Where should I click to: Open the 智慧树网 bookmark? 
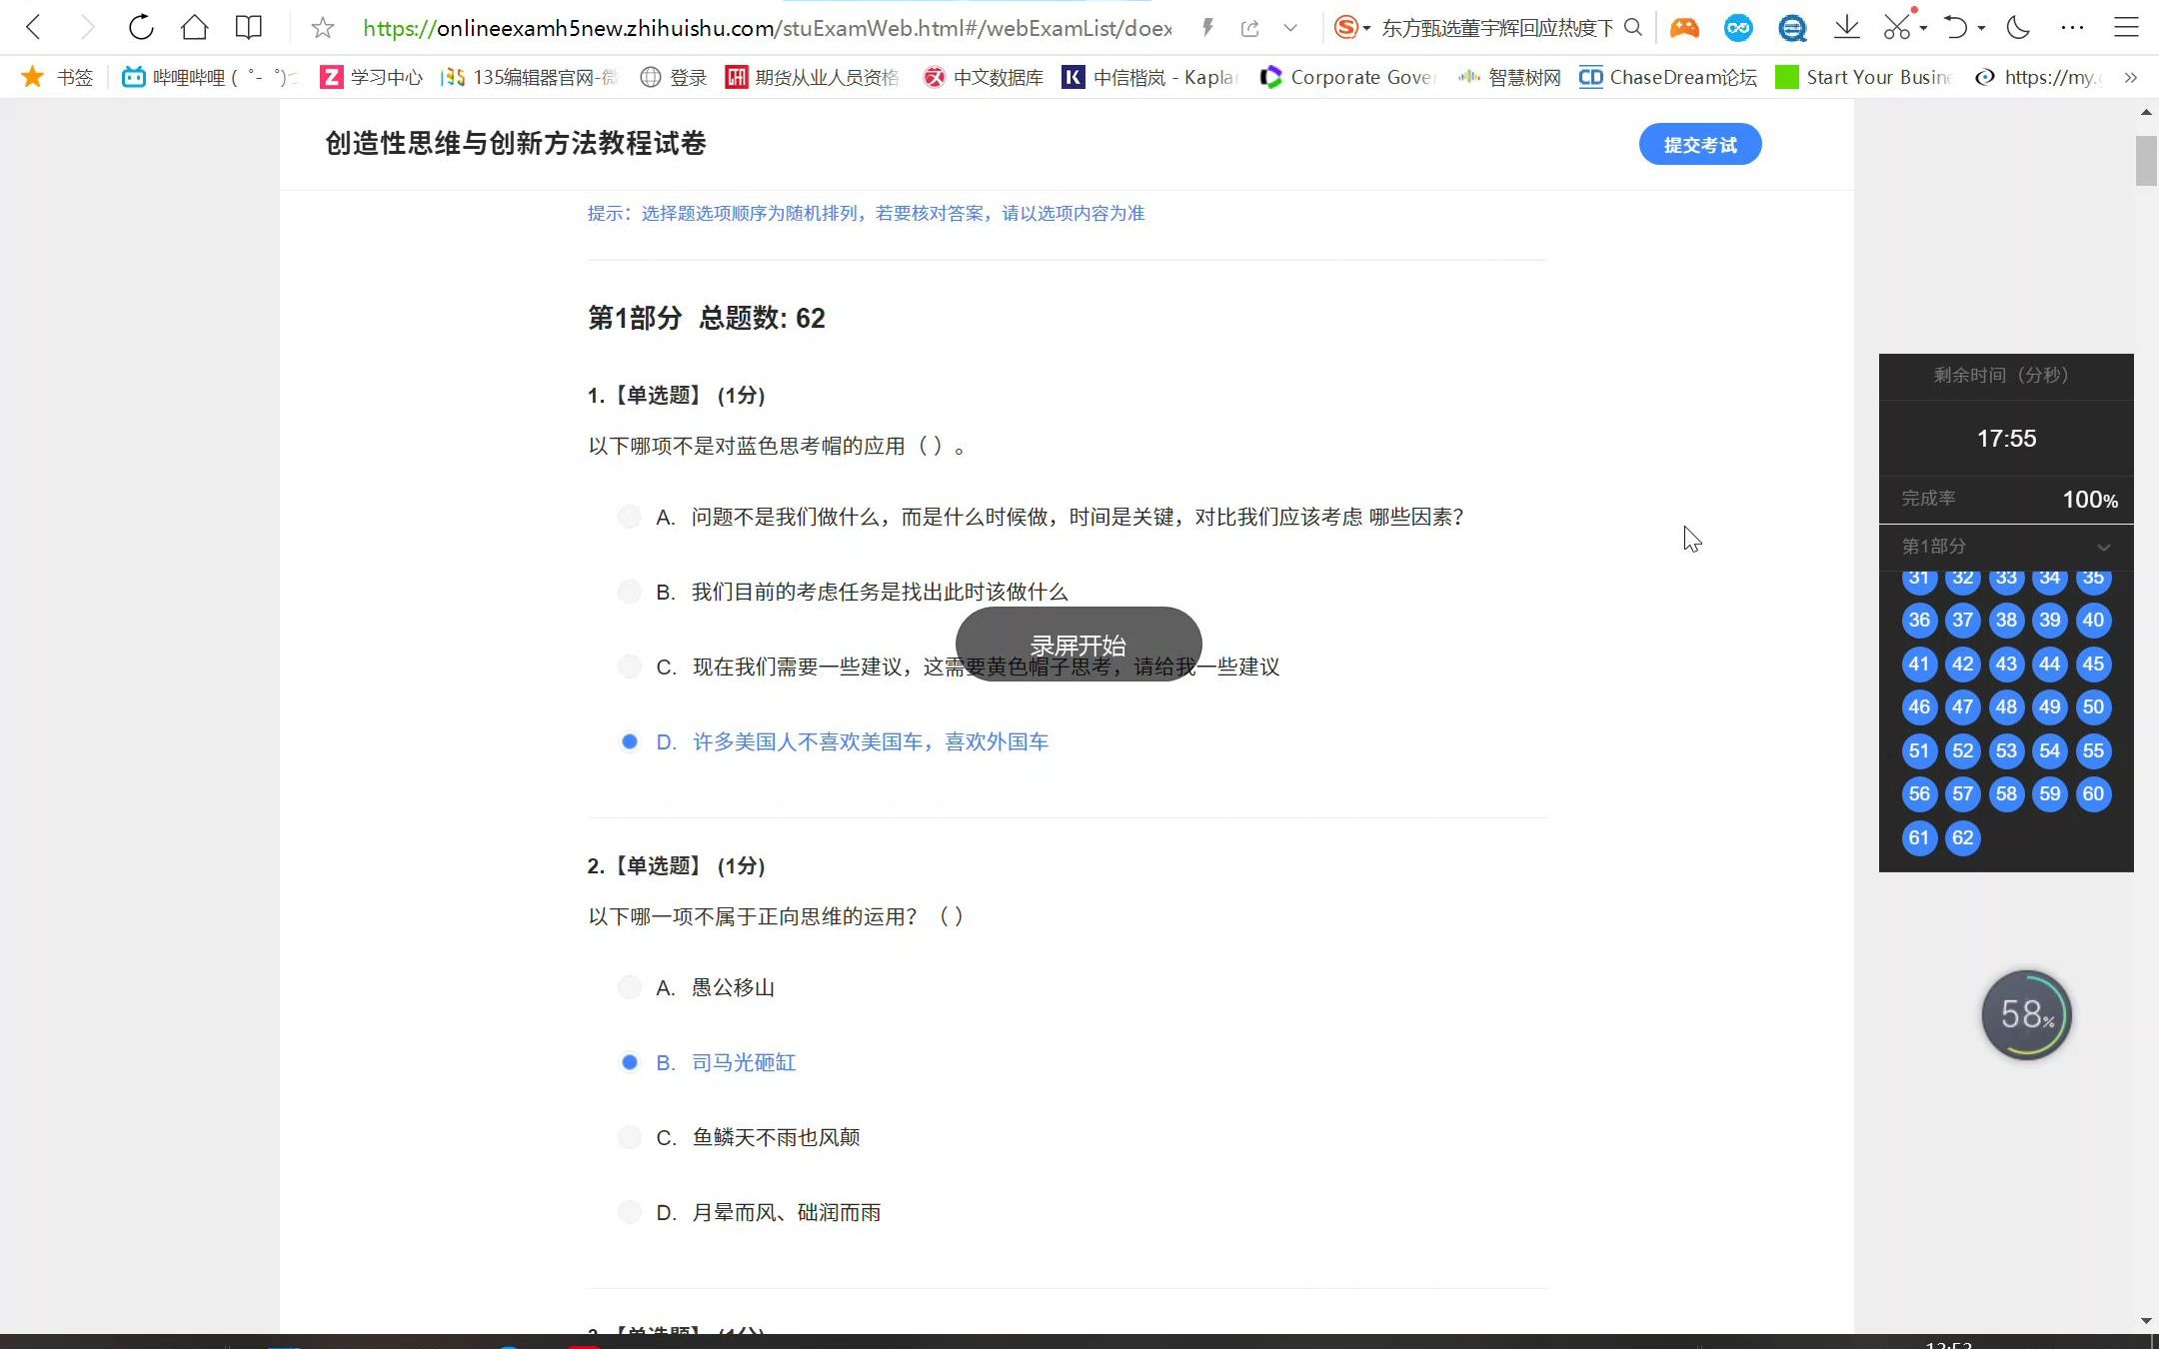coord(1508,77)
